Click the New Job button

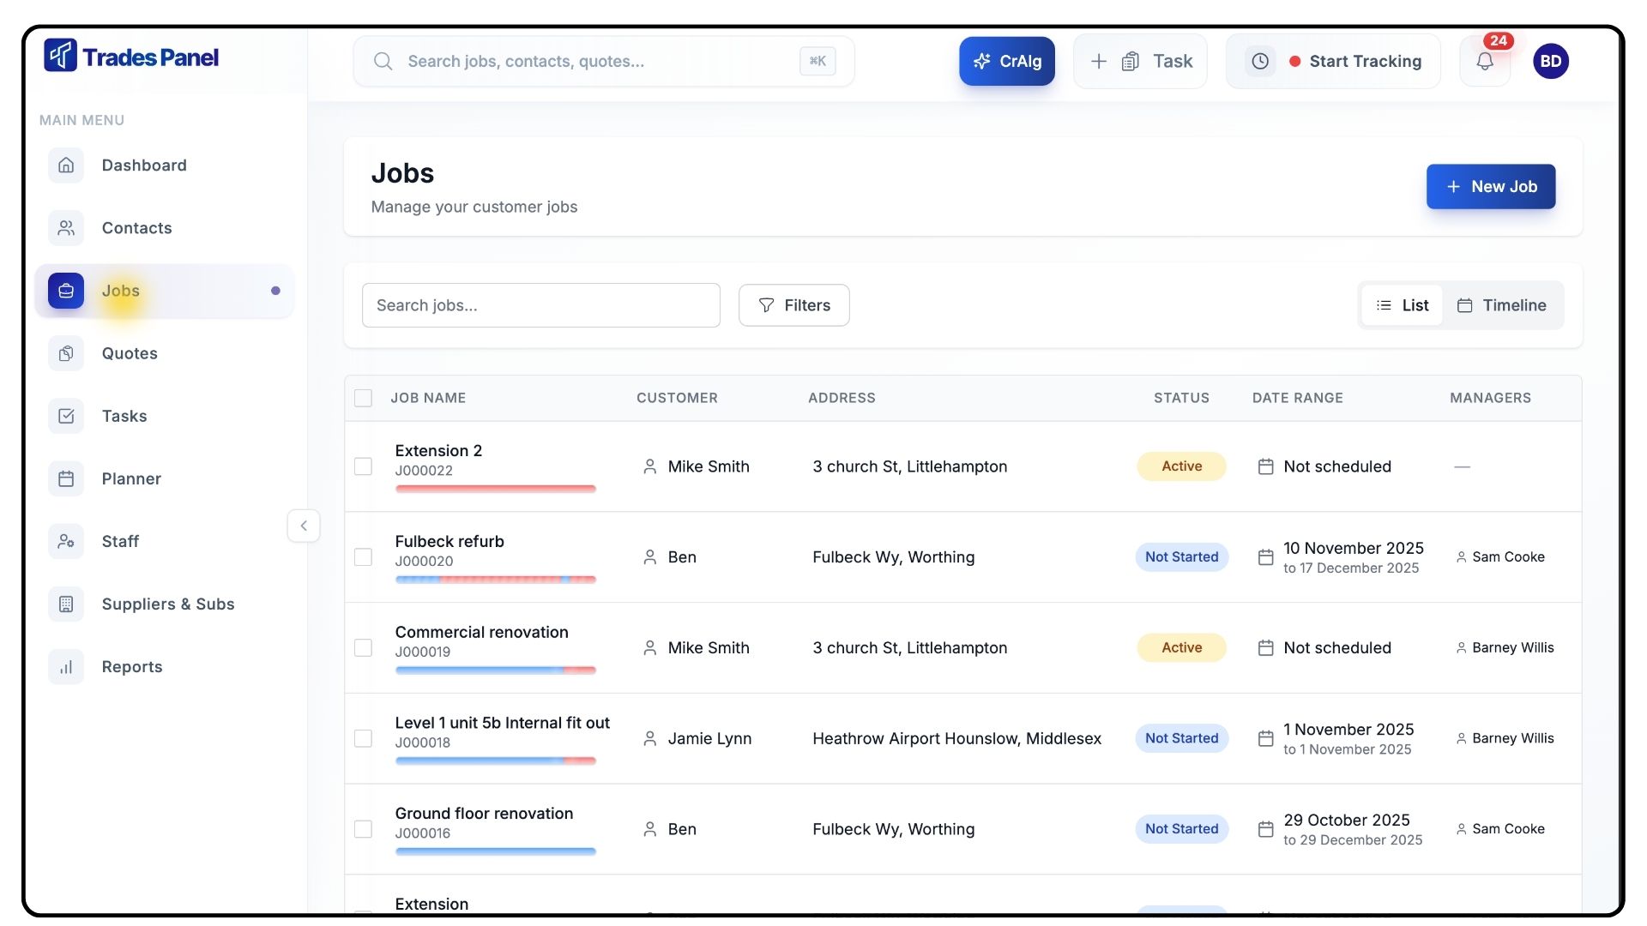[x=1490, y=187]
